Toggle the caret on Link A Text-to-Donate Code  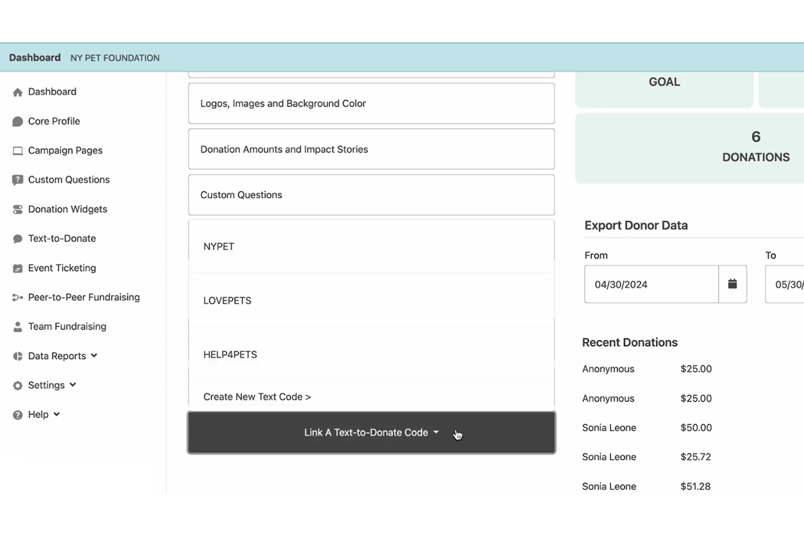tap(436, 432)
